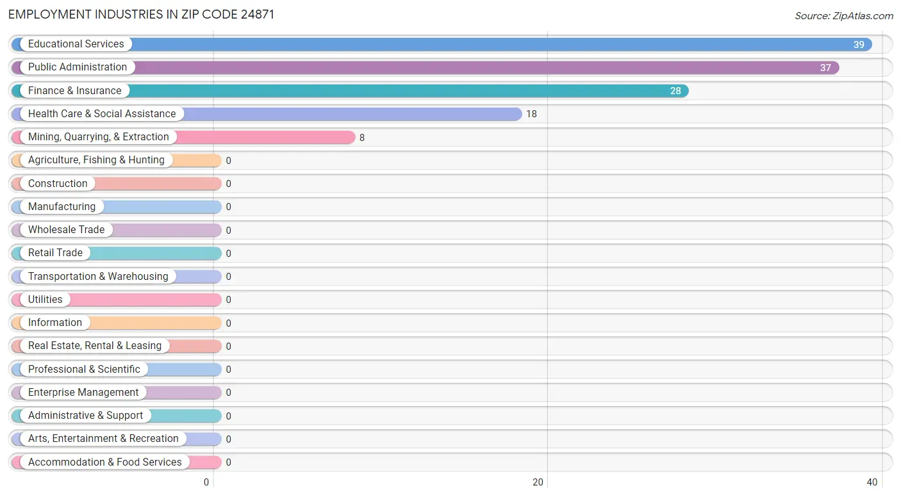Select Health Care & Social Assistance label
901x497 pixels.
[x=102, y=114]
